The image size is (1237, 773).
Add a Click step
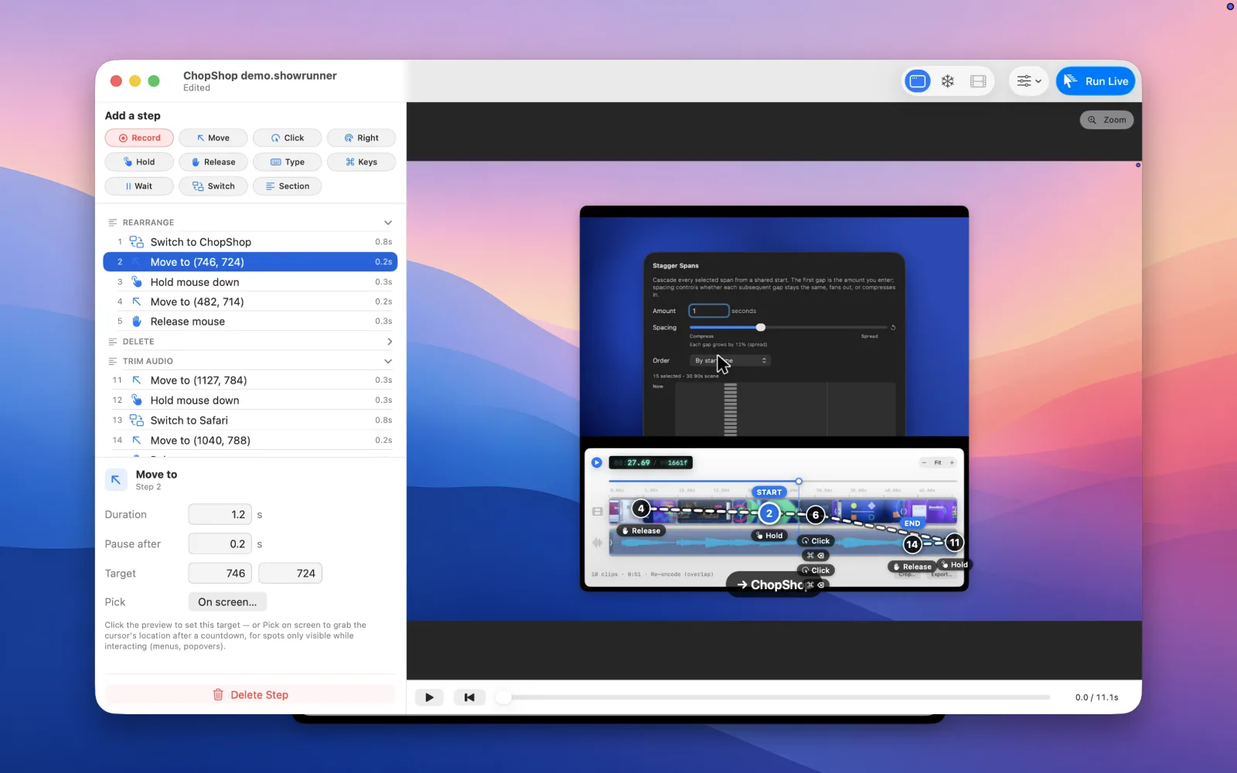tap(287, 138)
